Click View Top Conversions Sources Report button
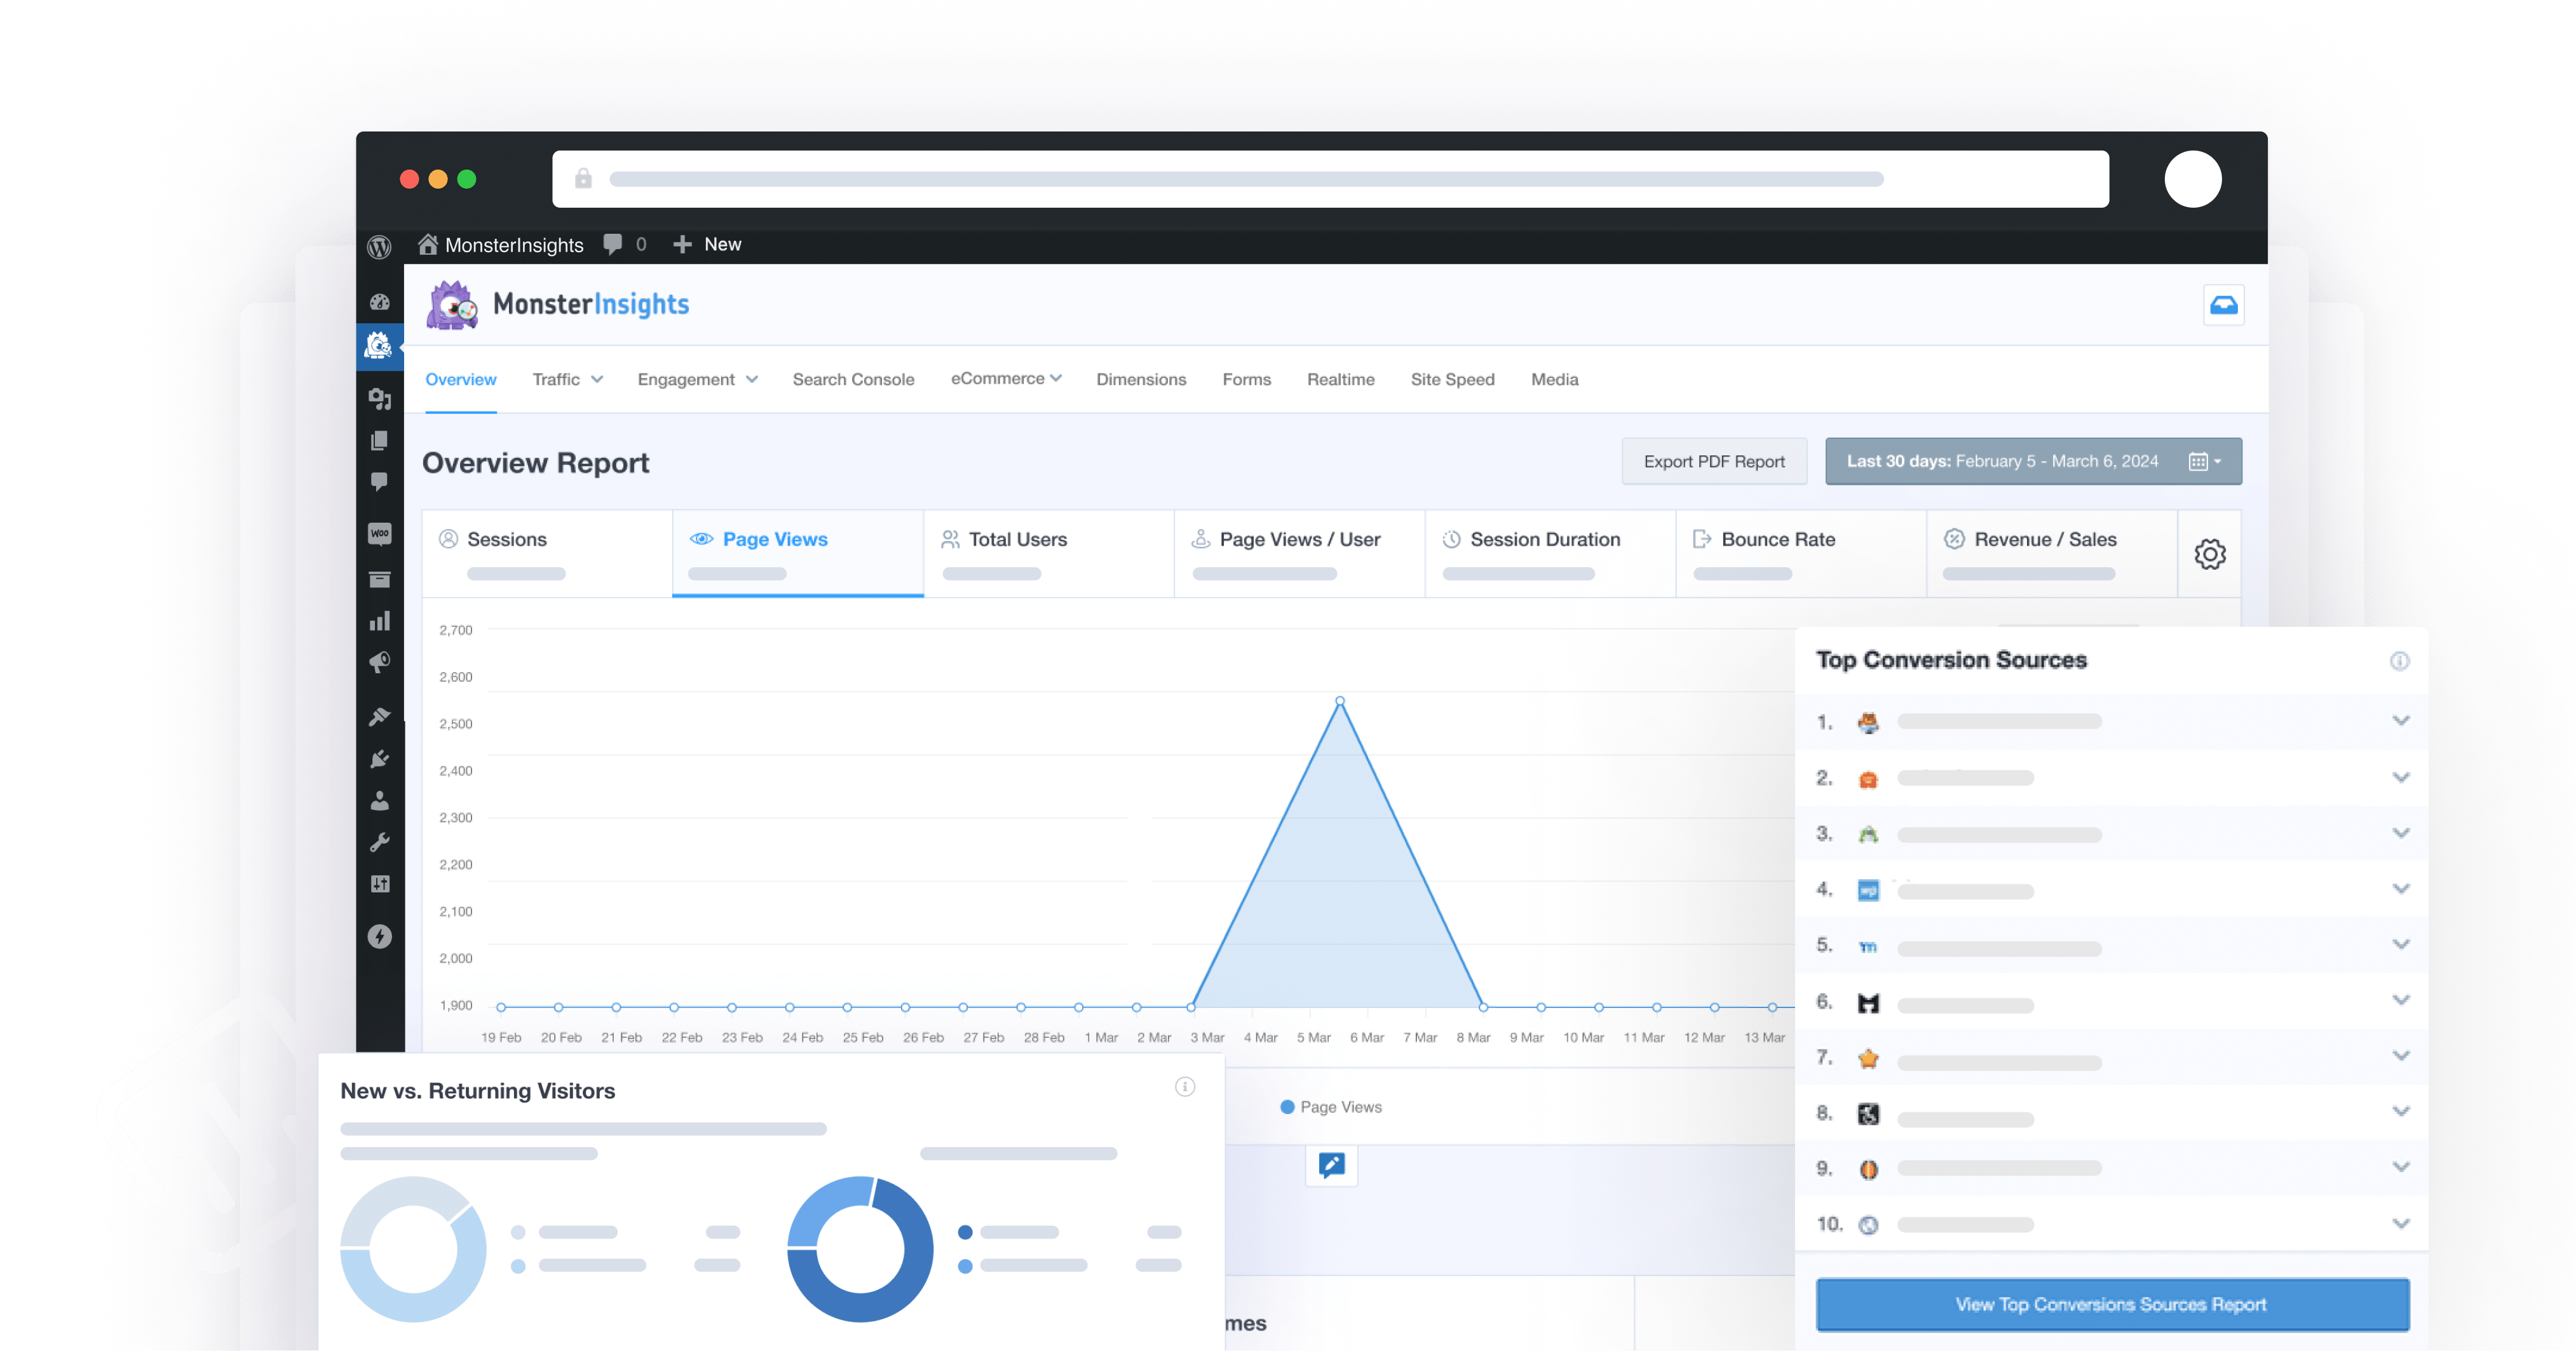Image resolution: width=2576 pixels, height=1351 pixels. 2111,1304
